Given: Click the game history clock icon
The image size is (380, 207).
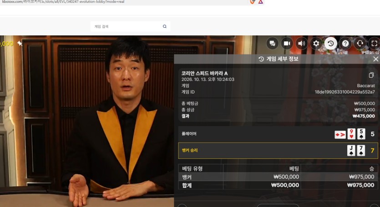Looking at the screenshot, I should click(x=331, y=44).
